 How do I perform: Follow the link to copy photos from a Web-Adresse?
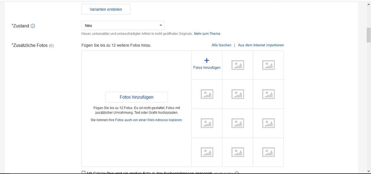145,120
